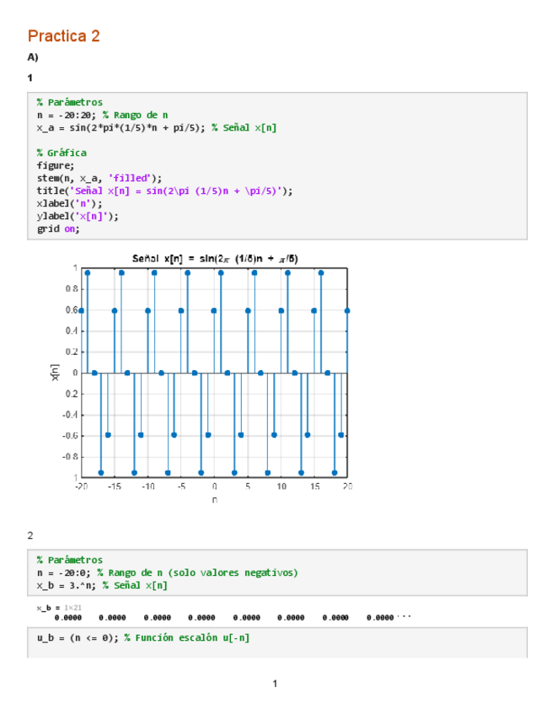The width and height of the screenshot is (552, 715).
Task: Click the 'Practica 2' heading
Action: point(63,36)
